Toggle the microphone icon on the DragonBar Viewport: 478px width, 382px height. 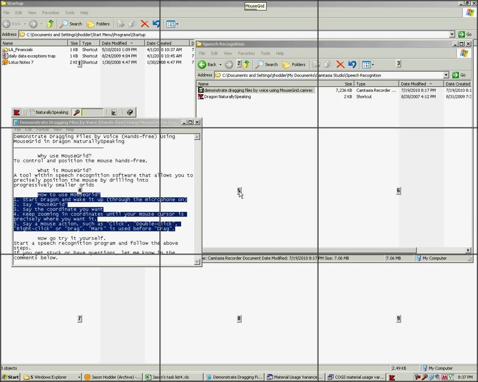pos(76,112)
